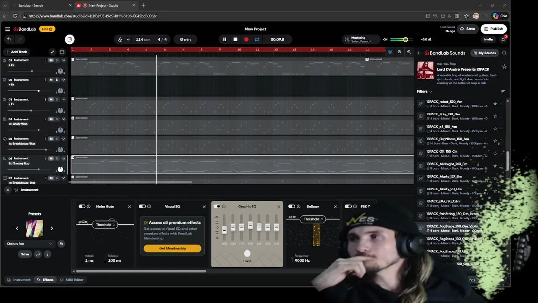Screen dimensions: 538x303
Task: Select the next preset arrow
Action: [x=52, y=229]
